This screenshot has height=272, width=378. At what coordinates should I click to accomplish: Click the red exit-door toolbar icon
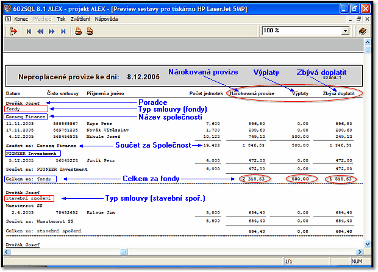coord(13,31)
